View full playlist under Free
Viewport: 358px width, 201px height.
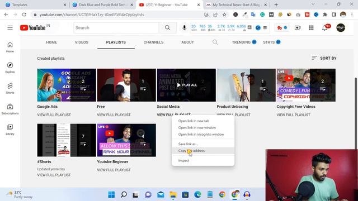coord(114,115)
